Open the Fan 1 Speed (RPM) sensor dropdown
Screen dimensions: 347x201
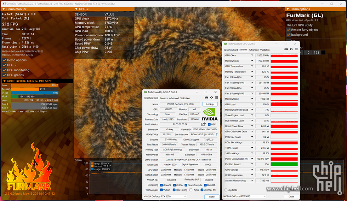[x=252, y=83]
